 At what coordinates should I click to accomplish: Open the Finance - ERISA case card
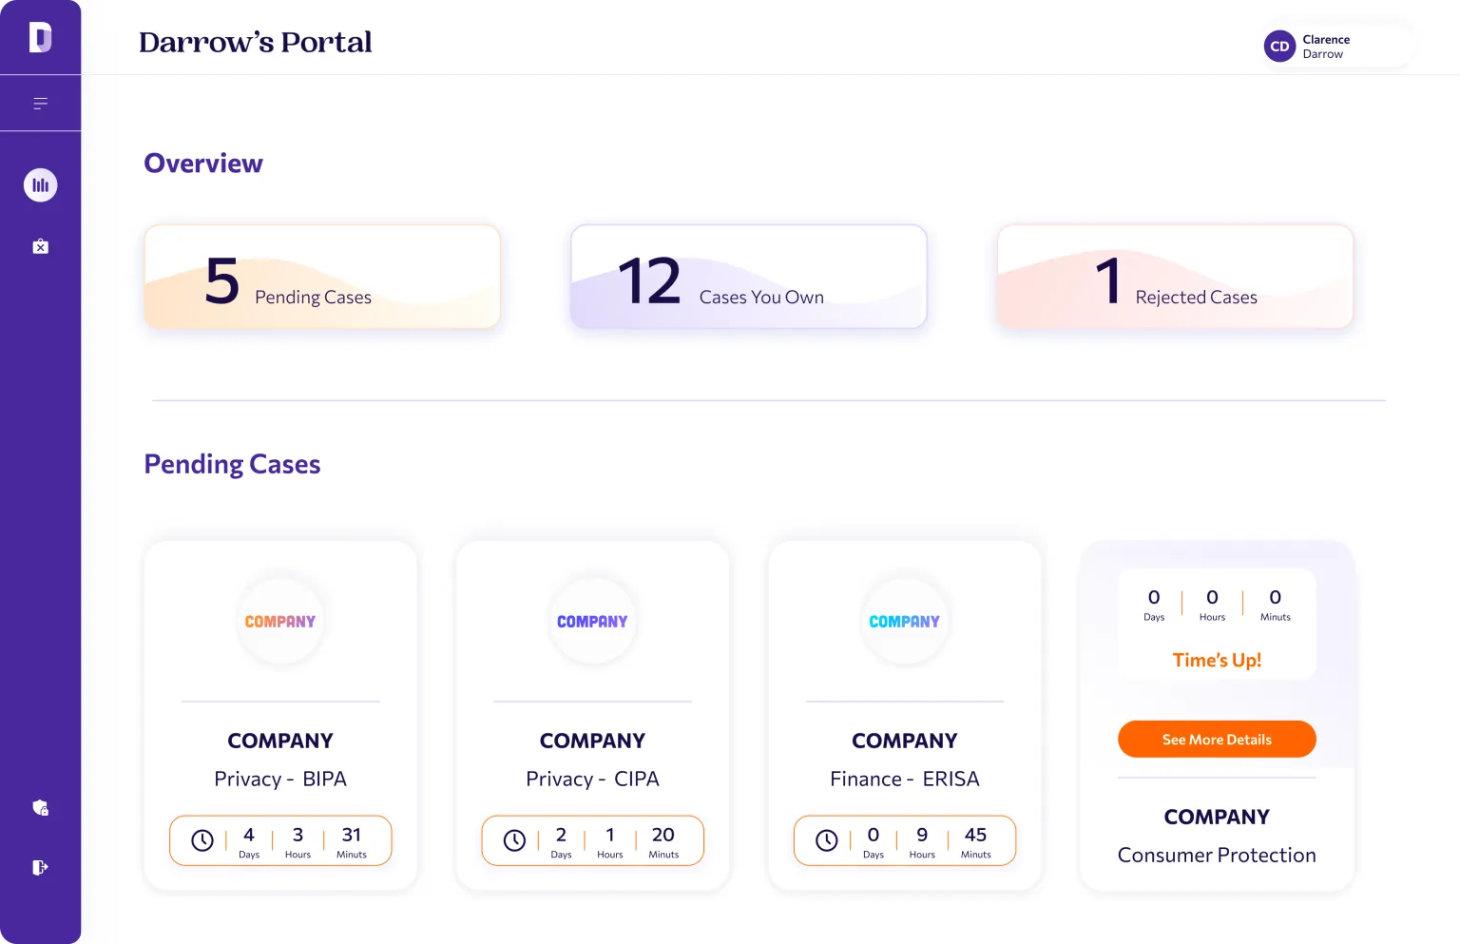pos(905,716)
